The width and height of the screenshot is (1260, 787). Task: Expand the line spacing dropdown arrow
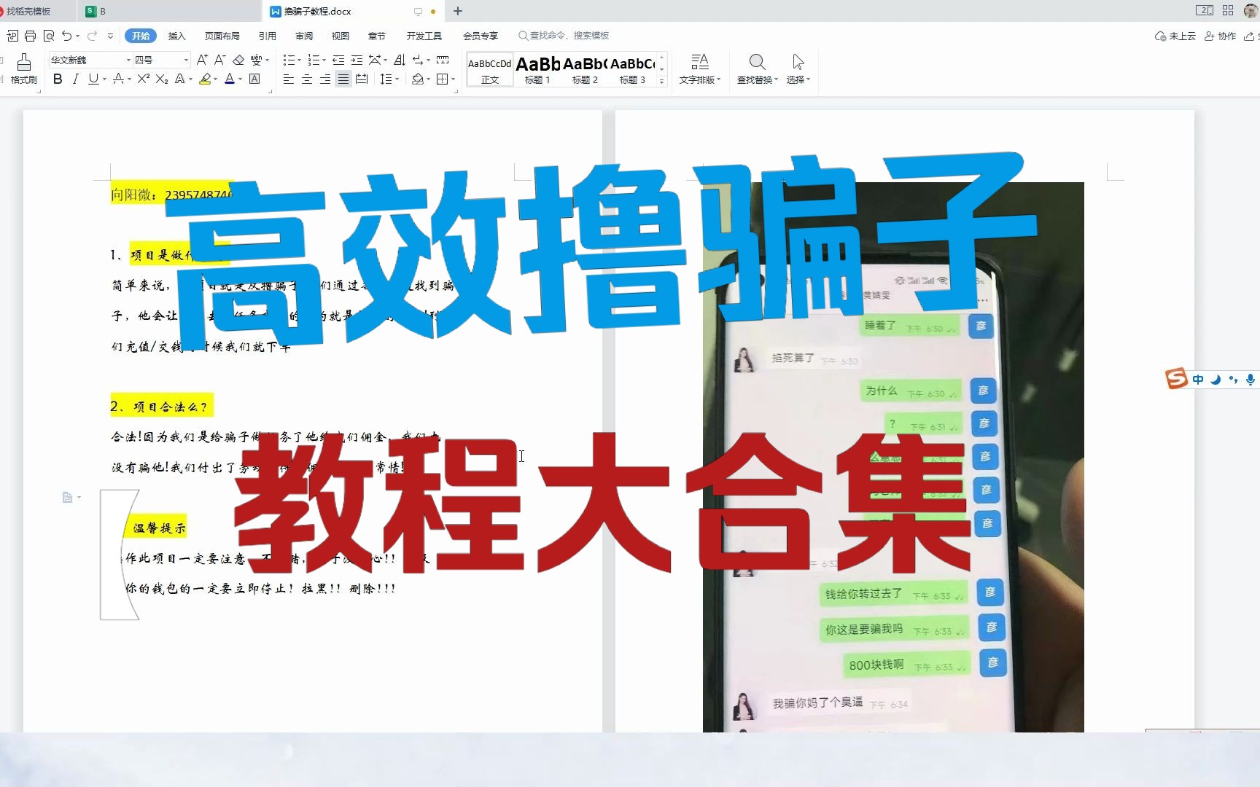397,79
